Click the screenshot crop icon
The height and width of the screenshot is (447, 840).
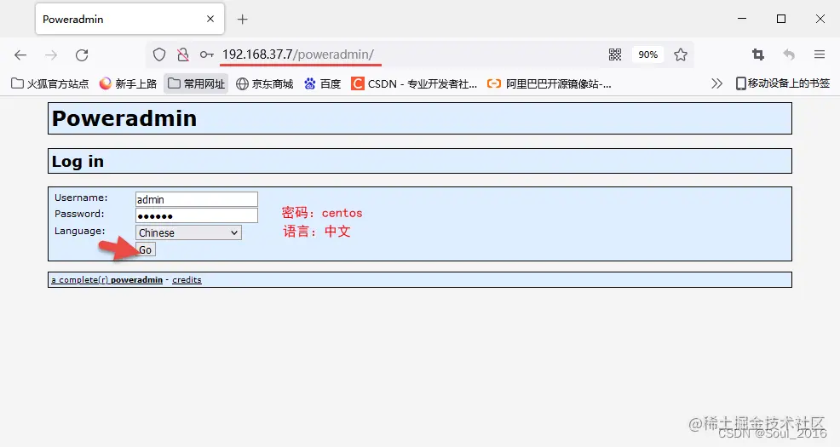coord(758,54)
